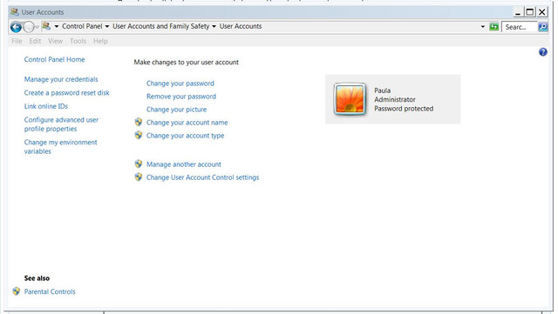
Task: Open Manage your credentials
Action: point(61,79)
